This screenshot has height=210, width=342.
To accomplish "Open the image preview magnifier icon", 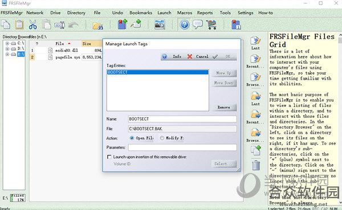I will (160, 24).
